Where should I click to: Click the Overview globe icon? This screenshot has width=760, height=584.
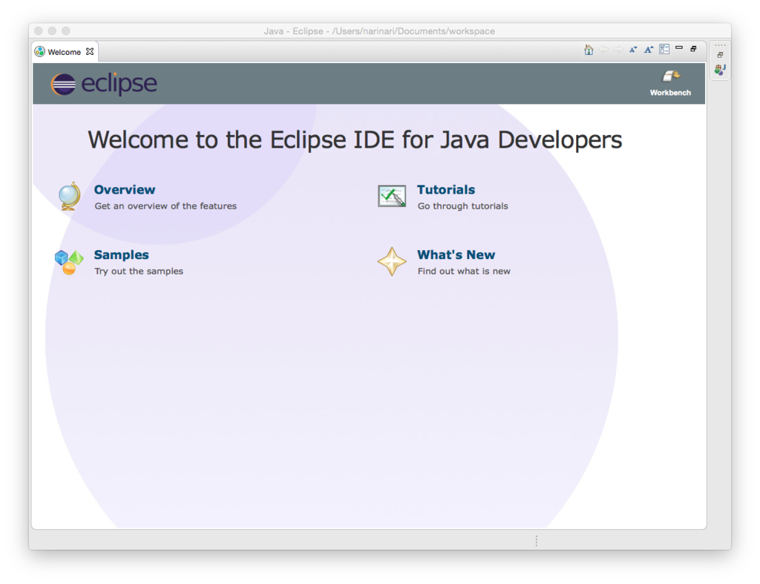[69, 197]
